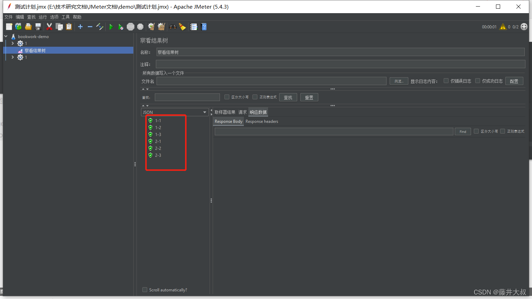Collapse all tree nodes with minus icon
Screen dimensions: 532x299
[x=90, y=27]
